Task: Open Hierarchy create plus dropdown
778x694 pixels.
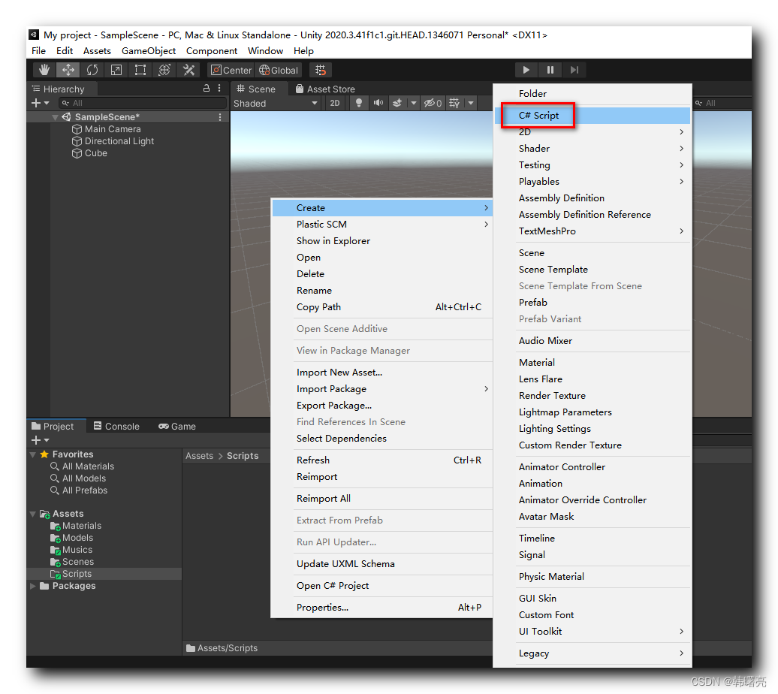Action: [x=41, y=103]
